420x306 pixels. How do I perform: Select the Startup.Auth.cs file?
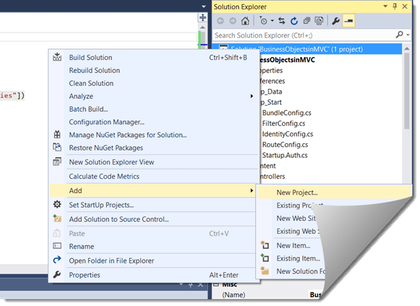[x=285, y=155]
